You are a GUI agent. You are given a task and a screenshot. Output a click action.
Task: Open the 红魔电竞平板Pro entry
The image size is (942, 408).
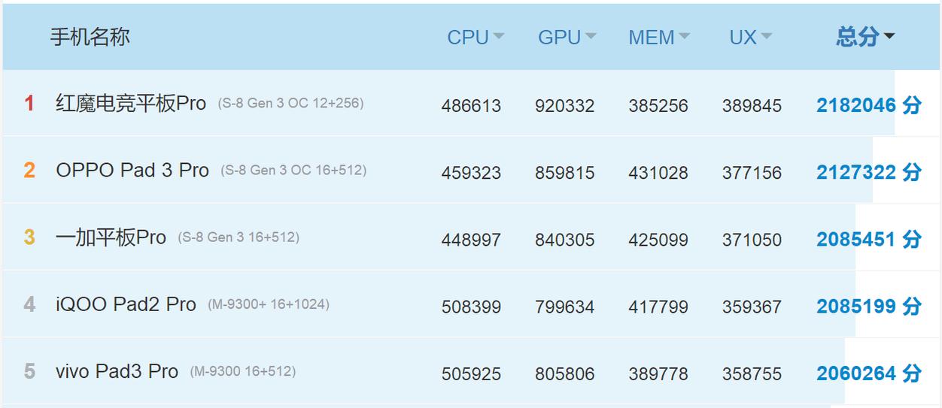131,104
